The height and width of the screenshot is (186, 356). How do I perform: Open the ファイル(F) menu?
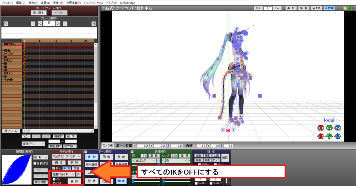pos(7,3)
